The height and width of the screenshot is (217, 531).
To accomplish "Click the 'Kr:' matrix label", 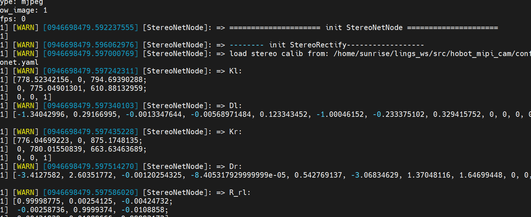I will point(236,132).
